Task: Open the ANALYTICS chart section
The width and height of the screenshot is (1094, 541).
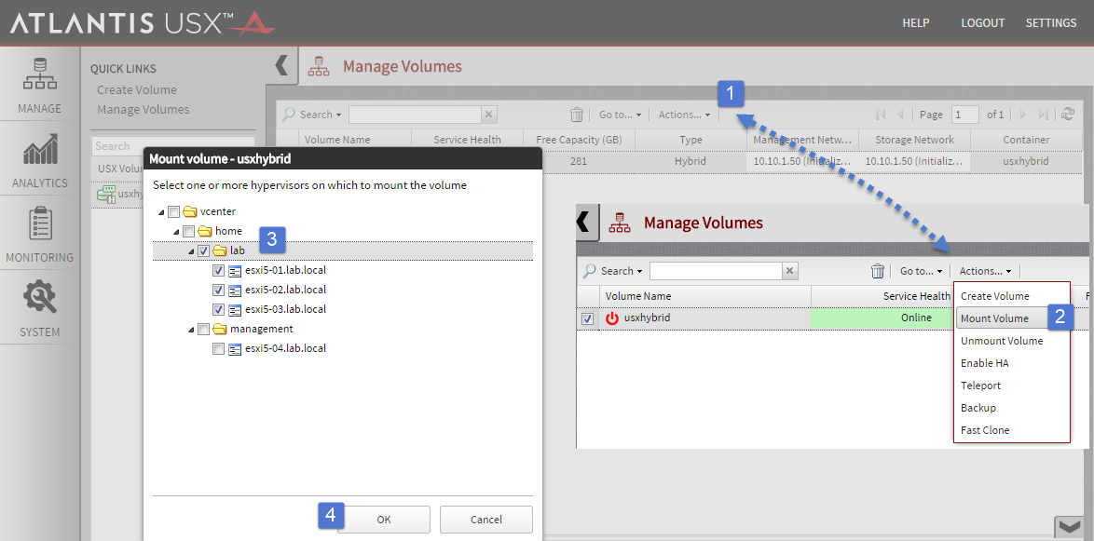Action: click(x=40, y=159)
